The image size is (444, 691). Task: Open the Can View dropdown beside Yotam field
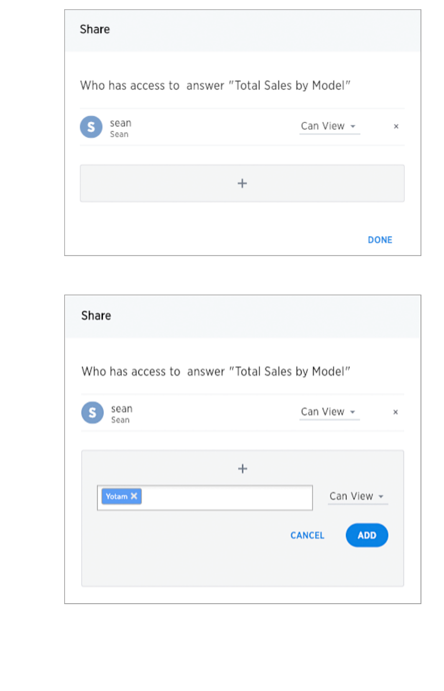[358, 497]
